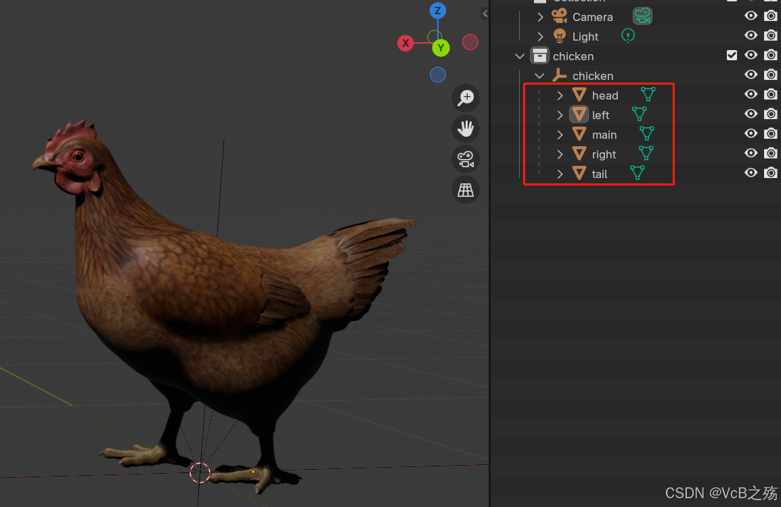Image resolution: width=781 pixels, height=507 pixels.
Task: Disable Camera row render camera icon
Action: (x=771, y=16)
